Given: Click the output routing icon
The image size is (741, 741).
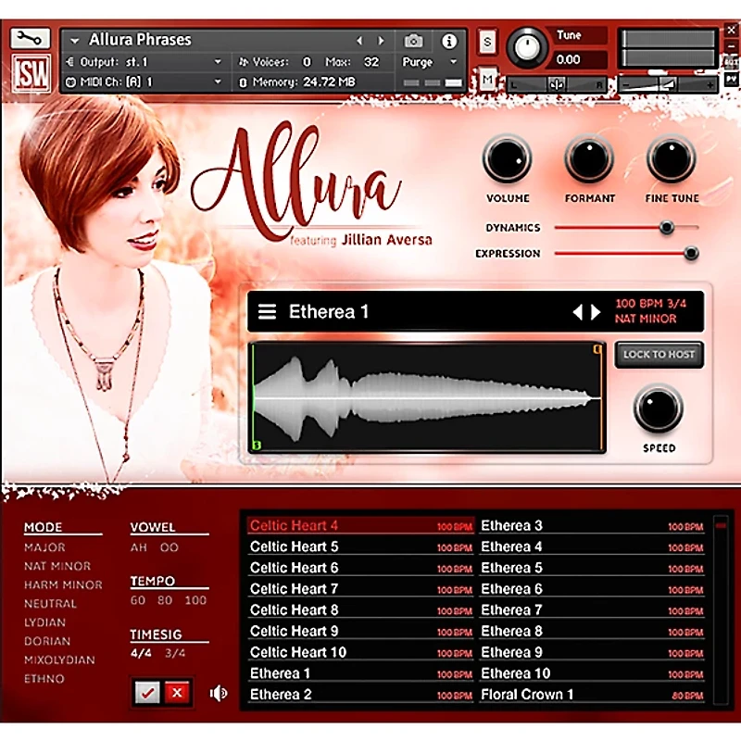Looking at the screenshot, I should point(70,62).
